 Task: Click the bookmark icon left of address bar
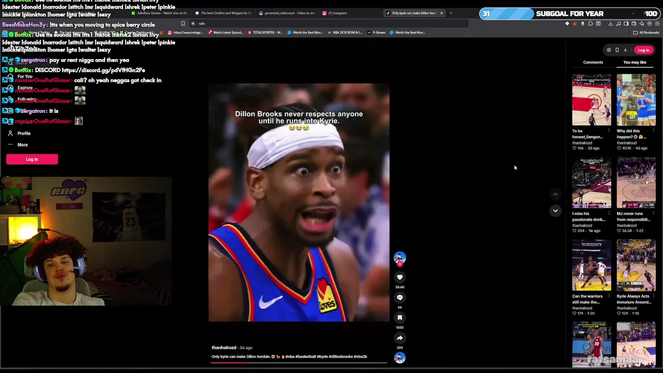183,23
